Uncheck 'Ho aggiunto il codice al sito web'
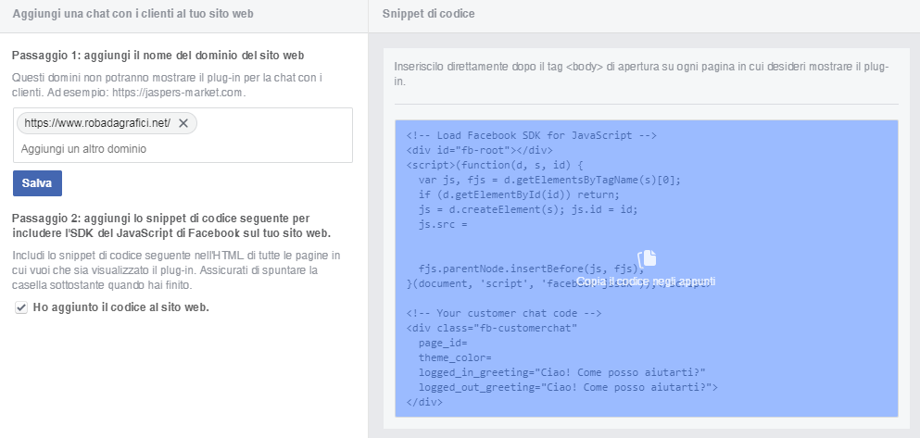This screenshot has width=920, height=438. (21, 307)
